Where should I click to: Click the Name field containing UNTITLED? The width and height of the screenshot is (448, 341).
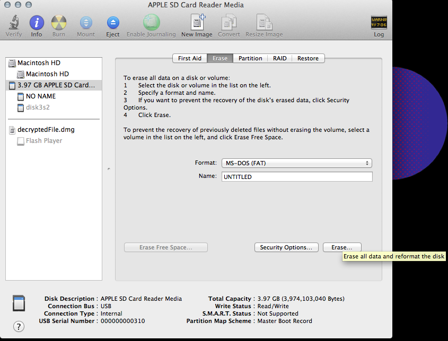[x=297, y=177]
